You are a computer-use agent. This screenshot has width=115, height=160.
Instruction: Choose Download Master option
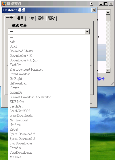pyautogui.click(x=49, y=51)
